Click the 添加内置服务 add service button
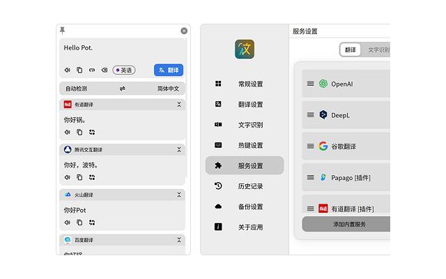 click(346, 224)
